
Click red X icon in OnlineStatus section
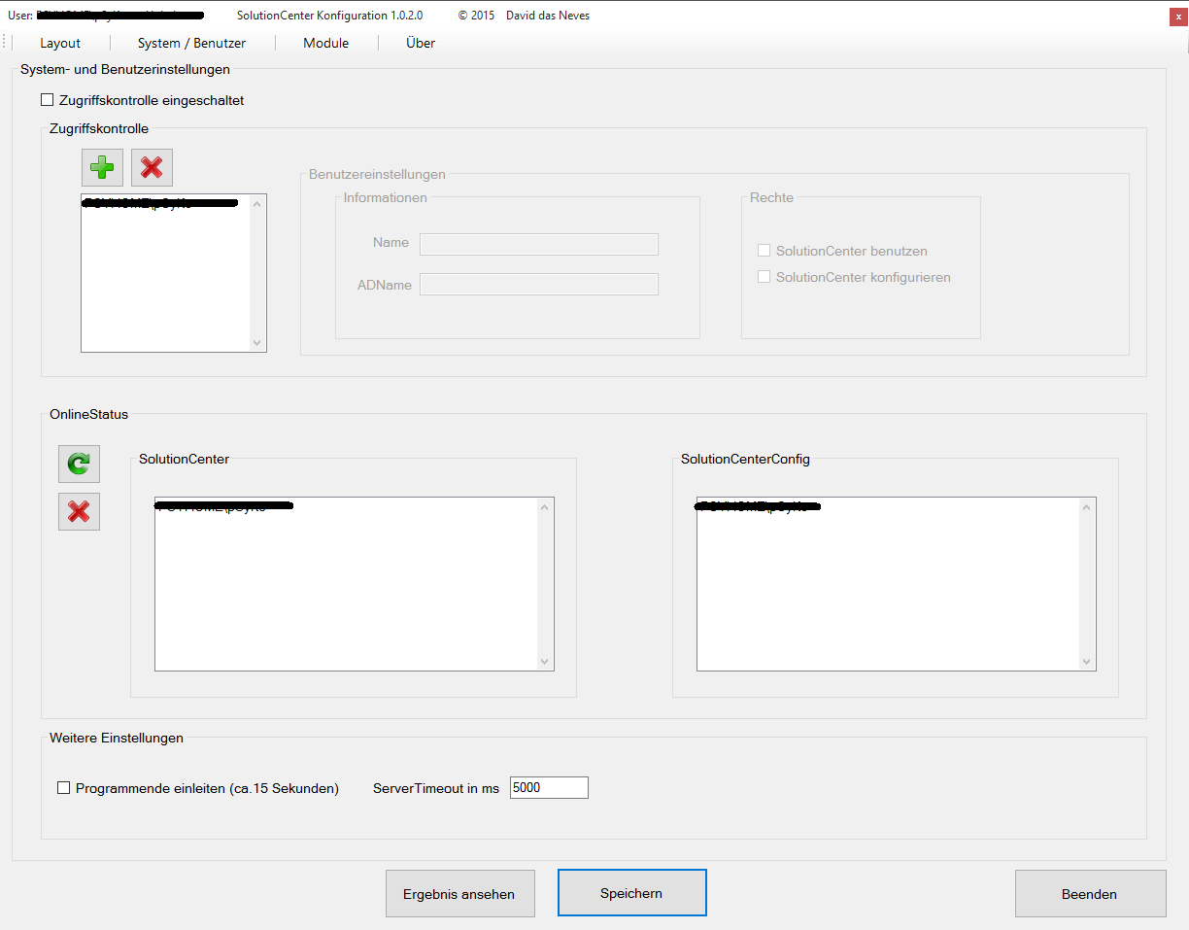point(79,511)
